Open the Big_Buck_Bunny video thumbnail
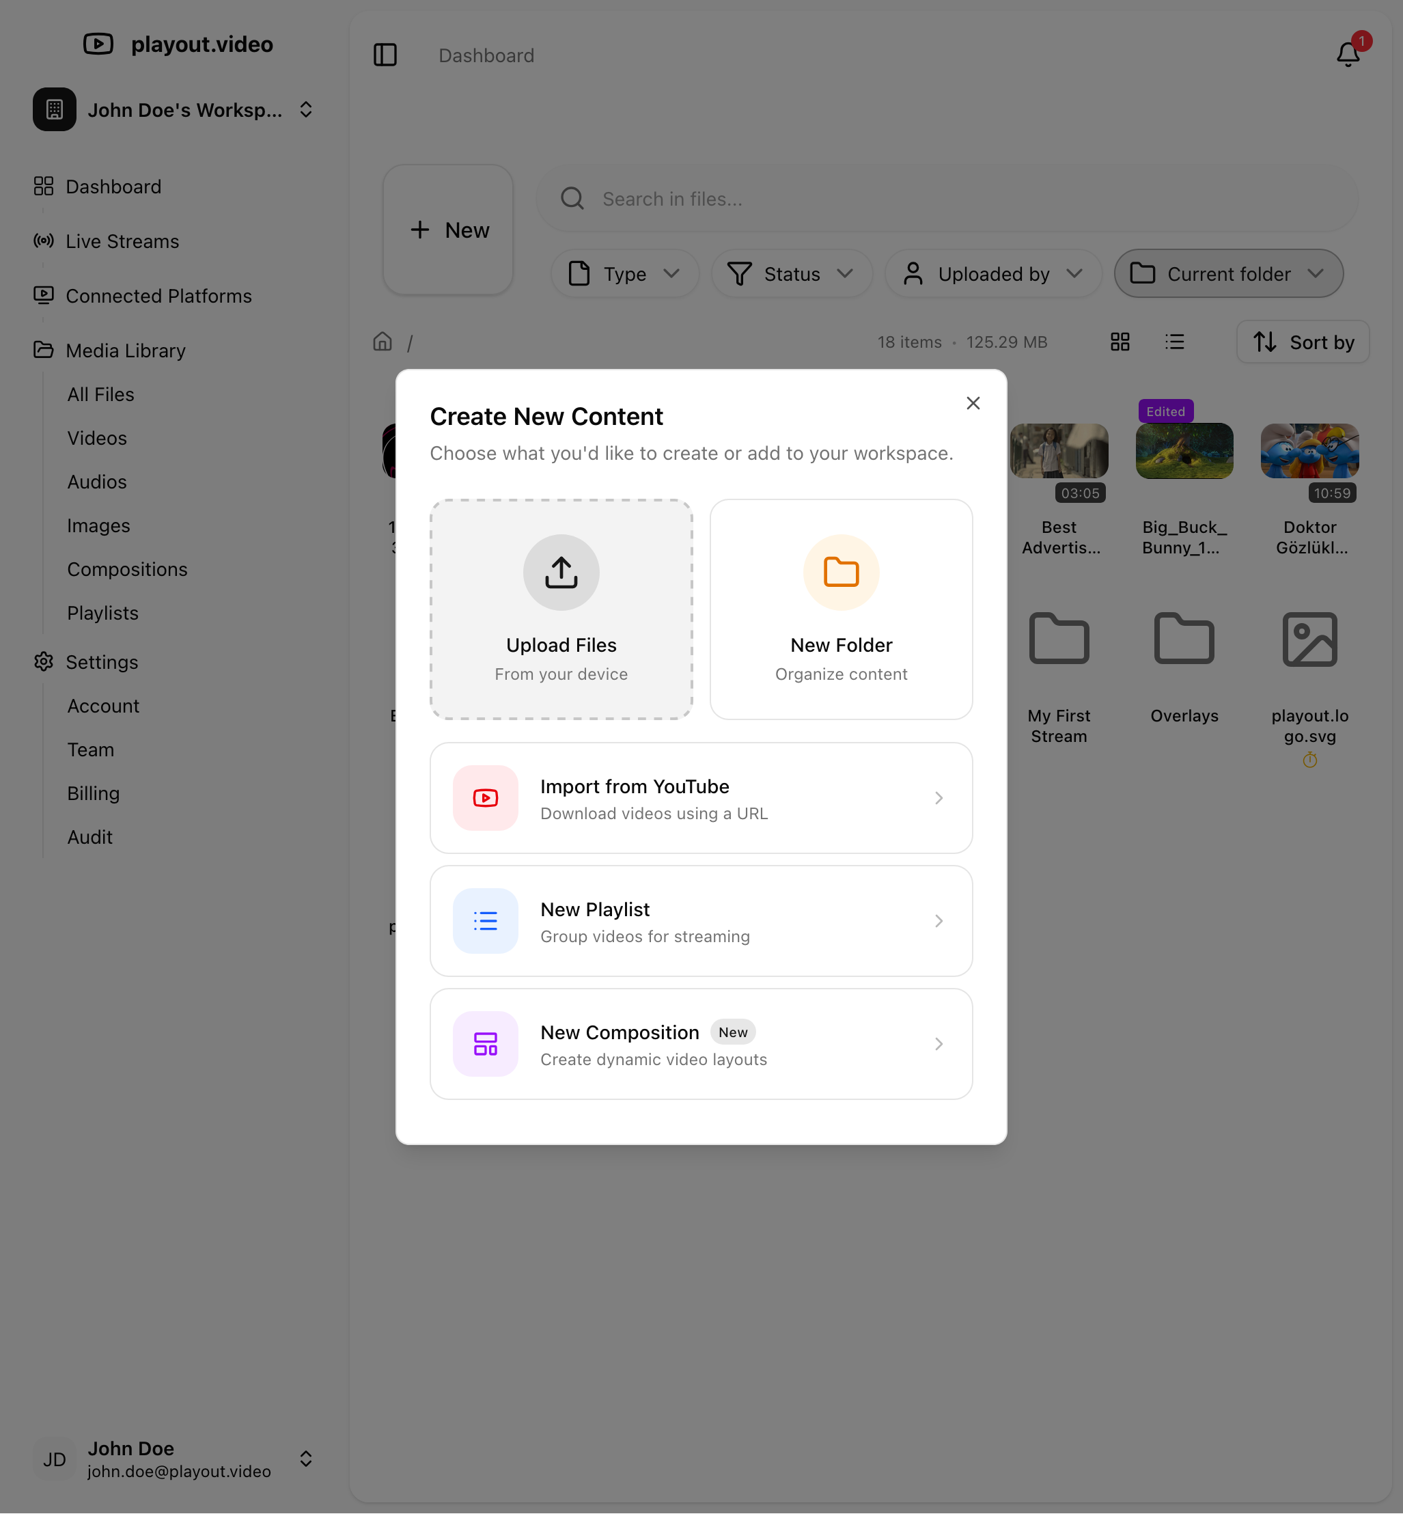Screen dimensions: 1403x1514 [x=1184, y=451]
